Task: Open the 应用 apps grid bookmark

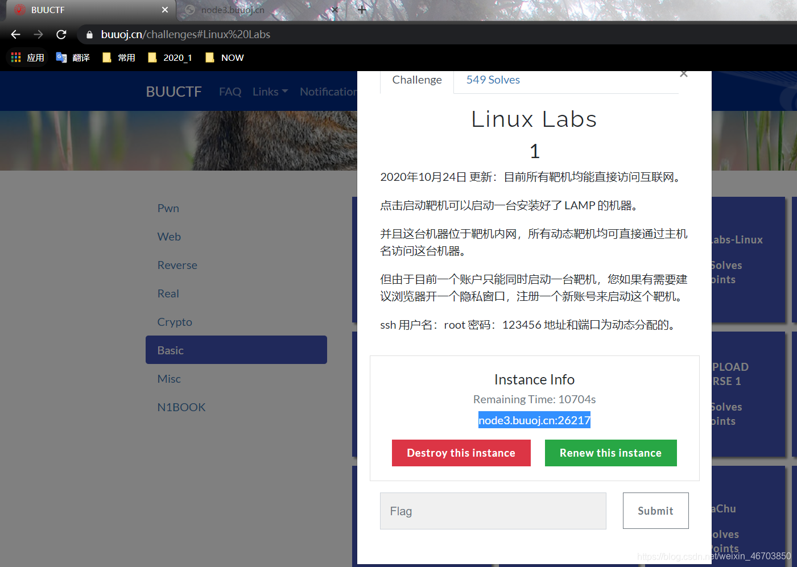Action: click(x=27, y=57)
